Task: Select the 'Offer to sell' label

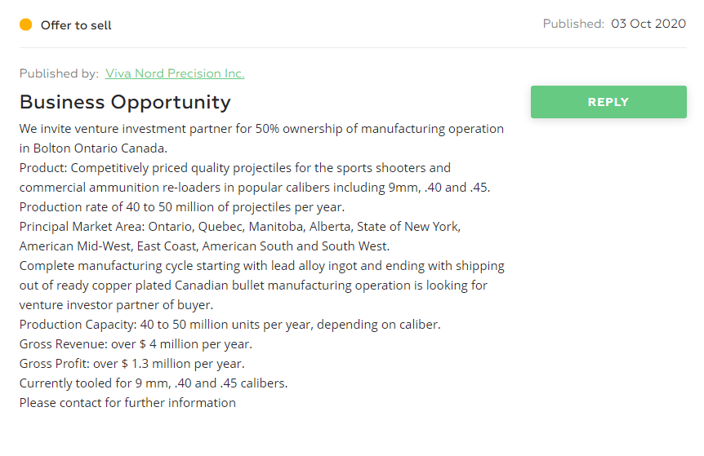Action: coord(76,25)
